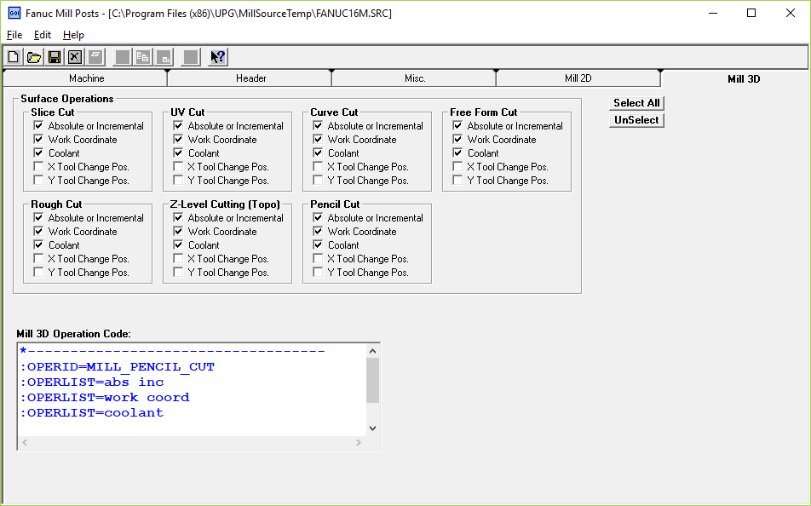This screenshot has height=506, width=811.
Task: Uncheck Free Form Cut Absolute or Incremental
Action: 457,126
